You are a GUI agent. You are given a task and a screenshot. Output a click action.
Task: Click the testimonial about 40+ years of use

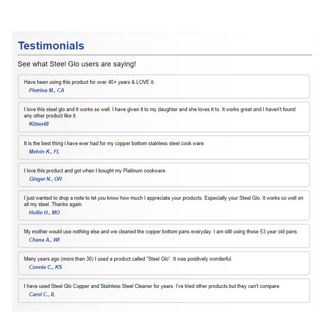pos(89,82)
